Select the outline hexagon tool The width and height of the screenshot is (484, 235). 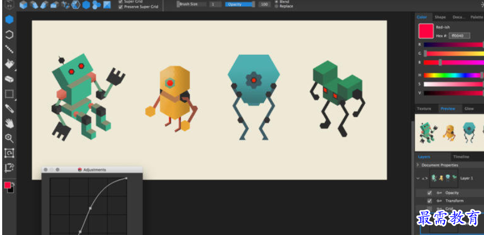coord(9,35)
